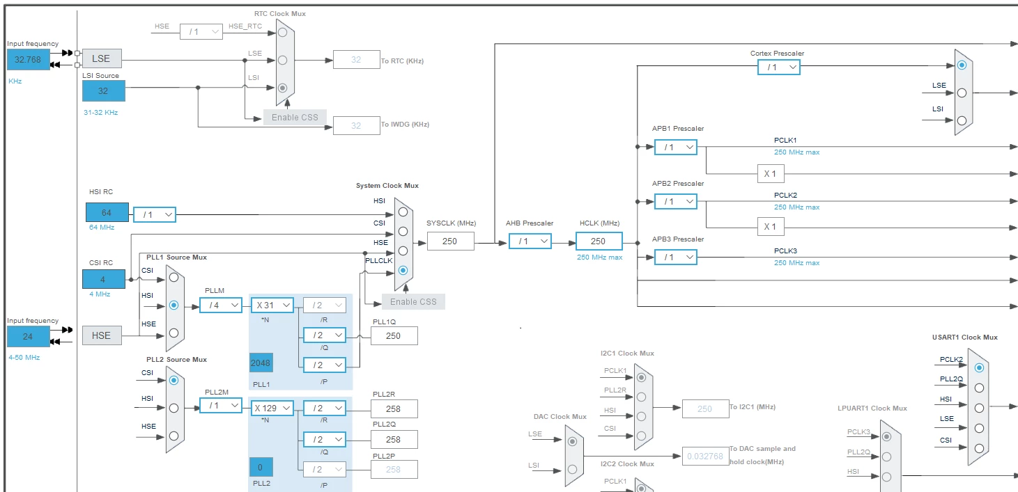The image size is (1018, 492).
Task: Click Enable CSS under System Clock Mux
Action: 413,301
